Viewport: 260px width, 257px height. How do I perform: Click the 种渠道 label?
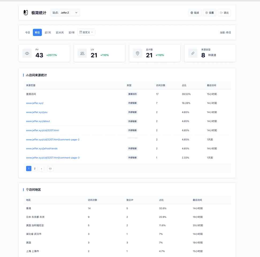click(212, 55)
